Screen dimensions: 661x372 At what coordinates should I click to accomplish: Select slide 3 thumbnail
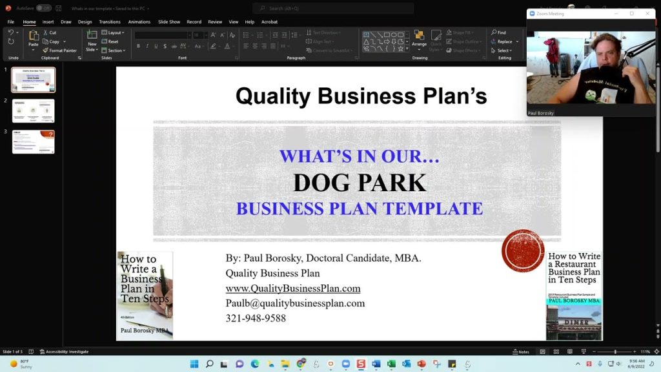click(x=34, y=141)
